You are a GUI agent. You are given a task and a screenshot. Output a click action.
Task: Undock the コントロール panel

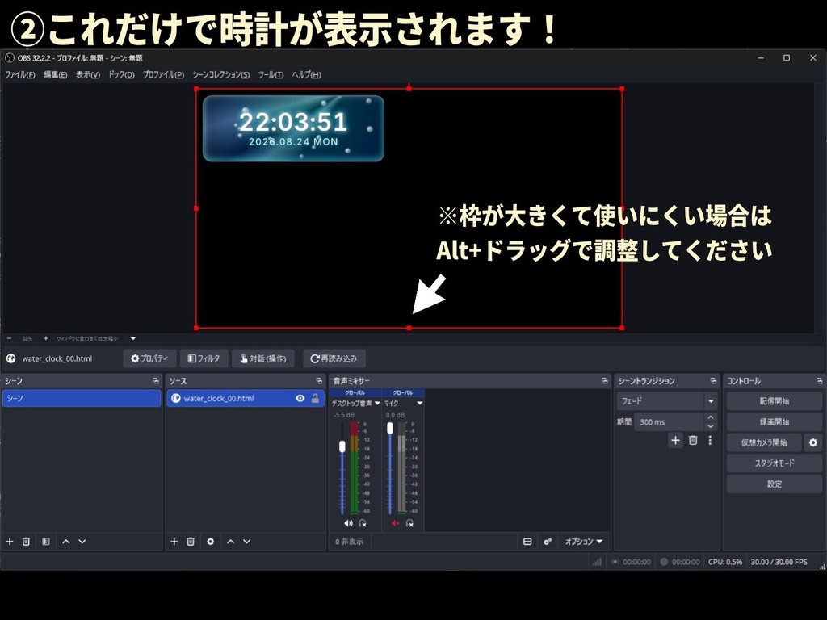pos(819,381)
